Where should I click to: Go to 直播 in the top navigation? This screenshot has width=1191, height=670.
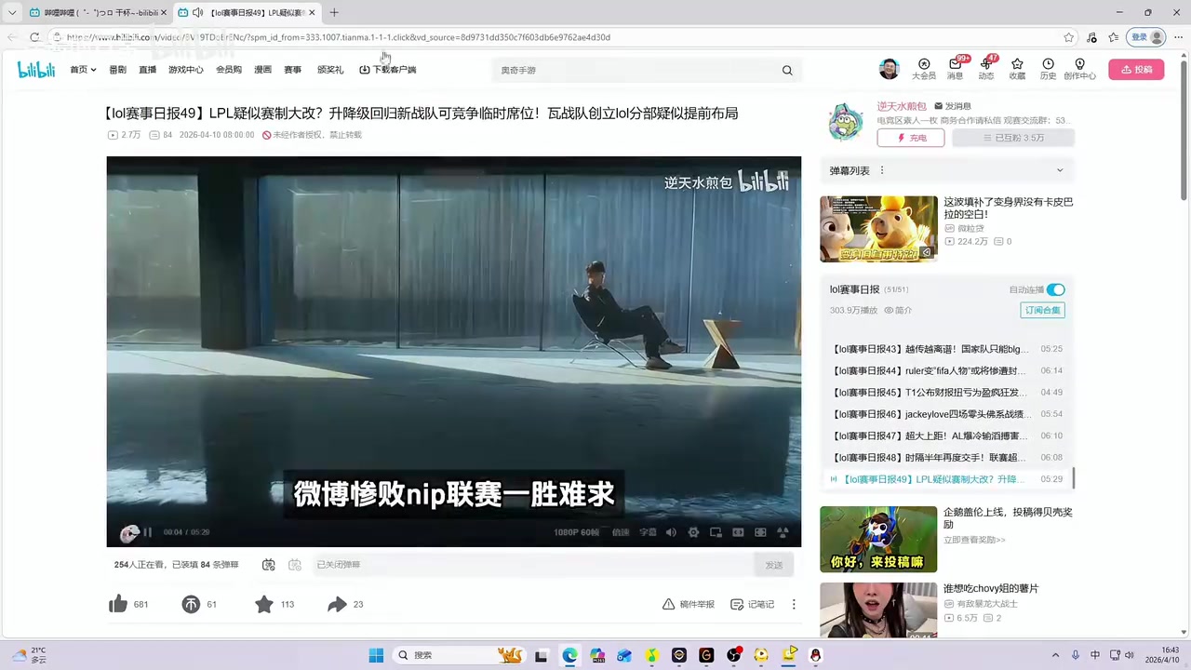[147, 70]
